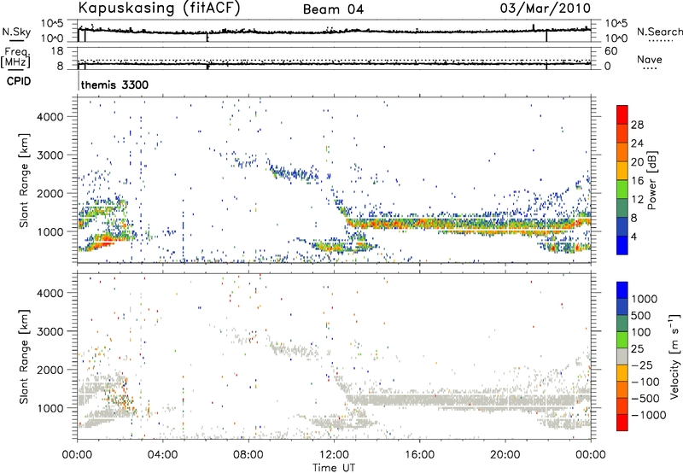This screenshot has height=473, width=683.
Task: Click the '-1000' velocity scale value
Action: (648, 415)
